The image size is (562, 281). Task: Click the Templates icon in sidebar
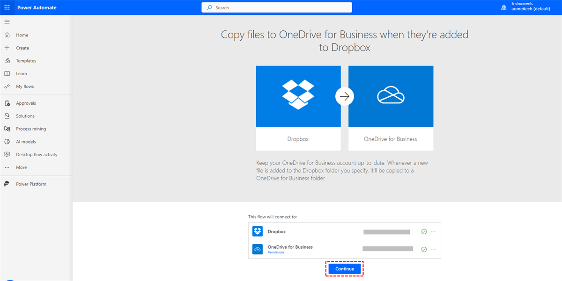pos(7,61)
